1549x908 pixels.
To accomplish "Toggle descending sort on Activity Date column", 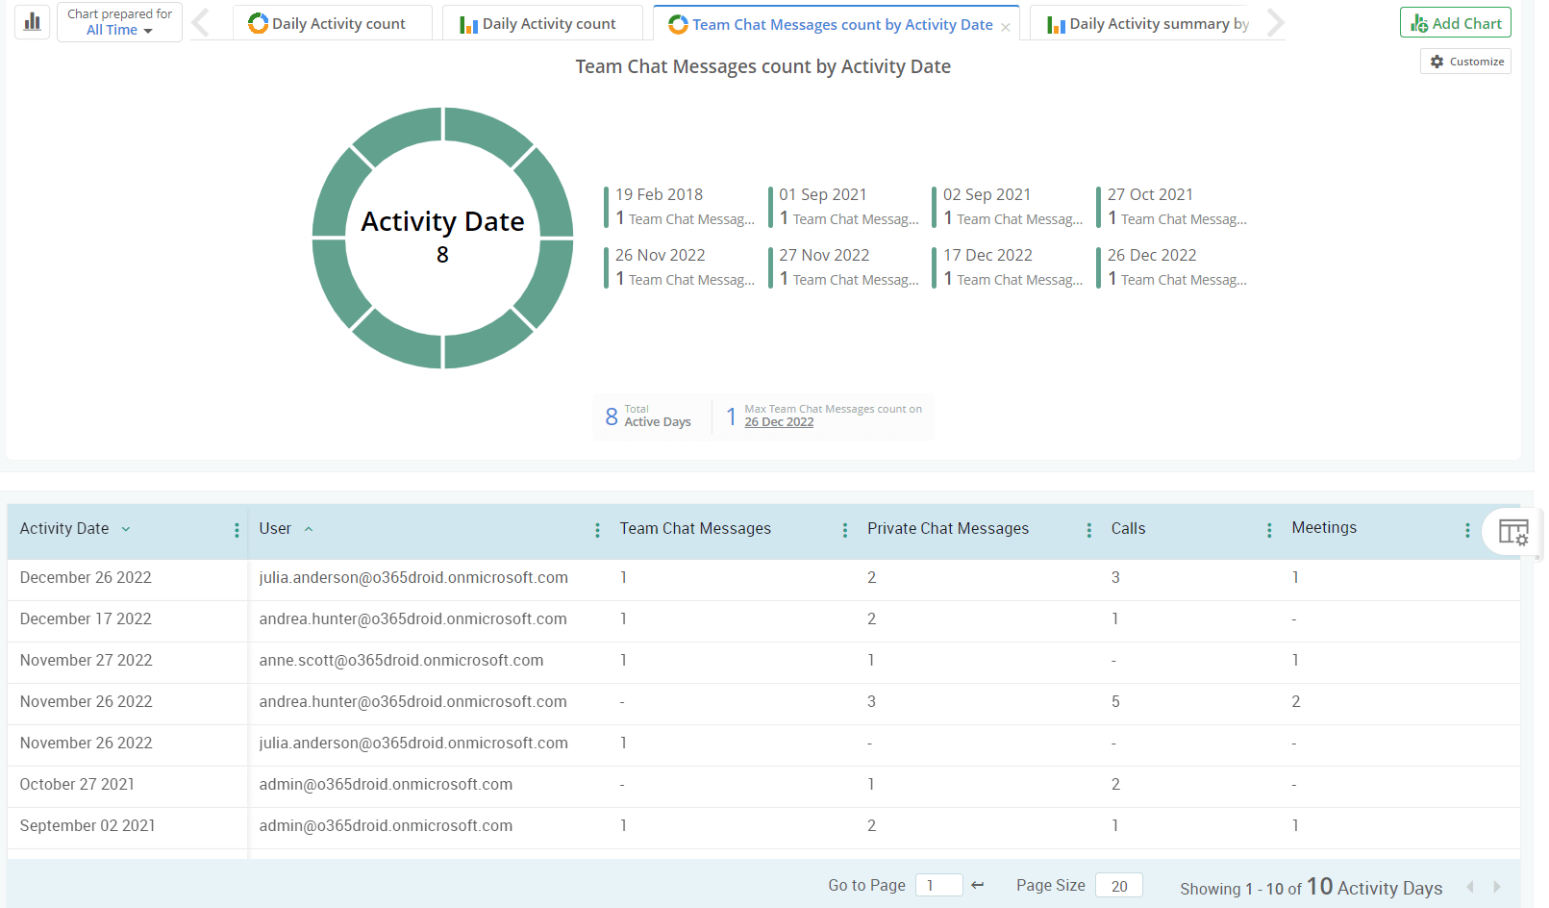I will [126, 529].
